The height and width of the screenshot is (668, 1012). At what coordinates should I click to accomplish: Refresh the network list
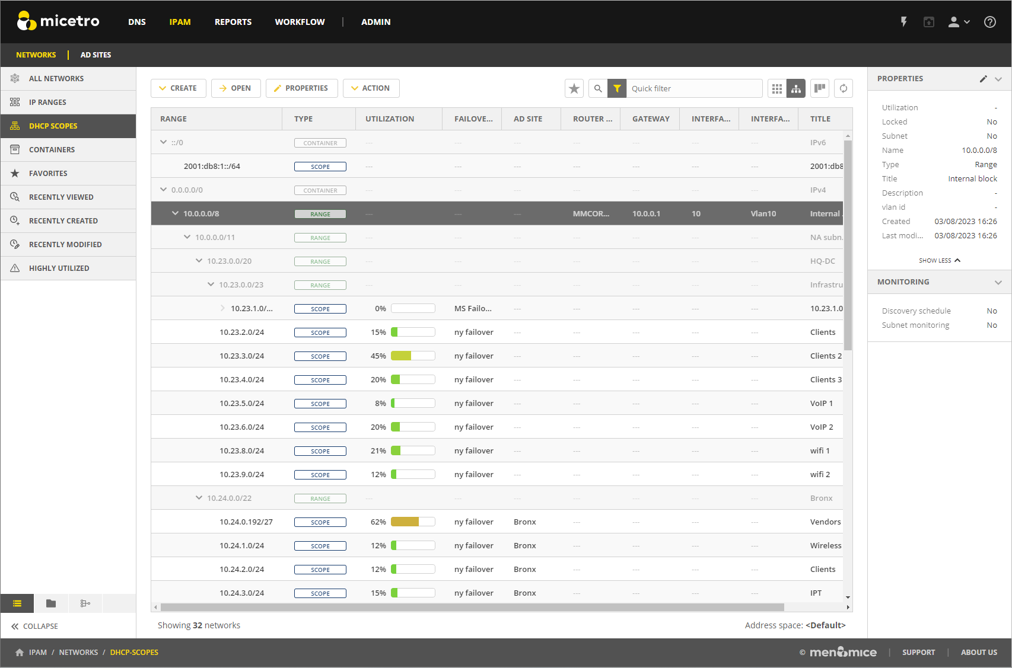[844, 88]
